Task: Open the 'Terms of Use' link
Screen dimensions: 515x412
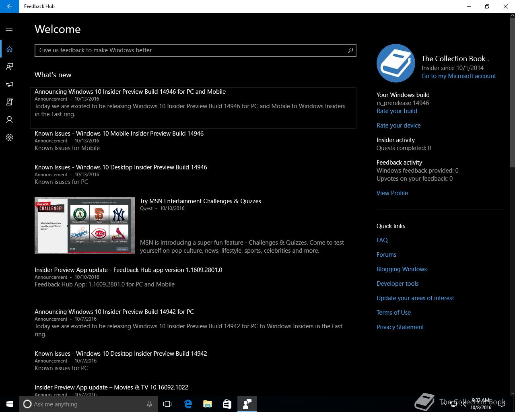Action: coord(393,313)
